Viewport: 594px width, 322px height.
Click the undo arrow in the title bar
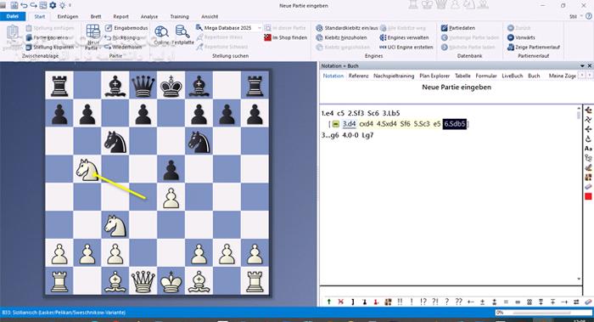click(x=24, y=5)
